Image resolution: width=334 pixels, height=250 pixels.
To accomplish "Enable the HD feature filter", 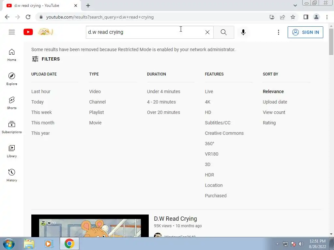I will pos(208,112).
